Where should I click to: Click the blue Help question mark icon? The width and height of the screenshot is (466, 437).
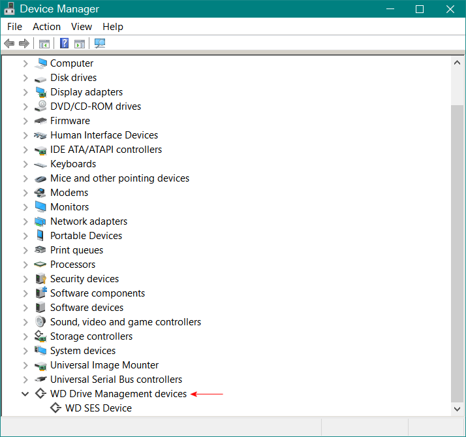64,44
